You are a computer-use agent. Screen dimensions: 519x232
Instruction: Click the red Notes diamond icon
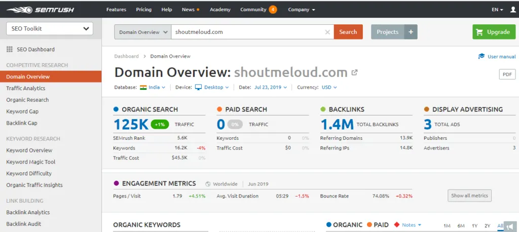(x=397, y=225)
